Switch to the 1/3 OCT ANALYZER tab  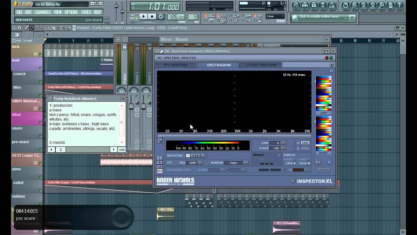tap(261, 65)
